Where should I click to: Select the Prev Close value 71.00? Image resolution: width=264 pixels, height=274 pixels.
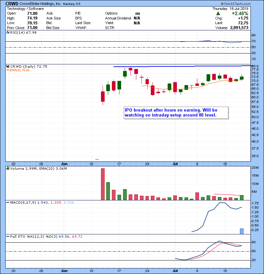32,28
